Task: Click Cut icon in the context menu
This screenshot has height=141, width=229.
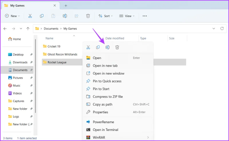Action: click(88, 47)
